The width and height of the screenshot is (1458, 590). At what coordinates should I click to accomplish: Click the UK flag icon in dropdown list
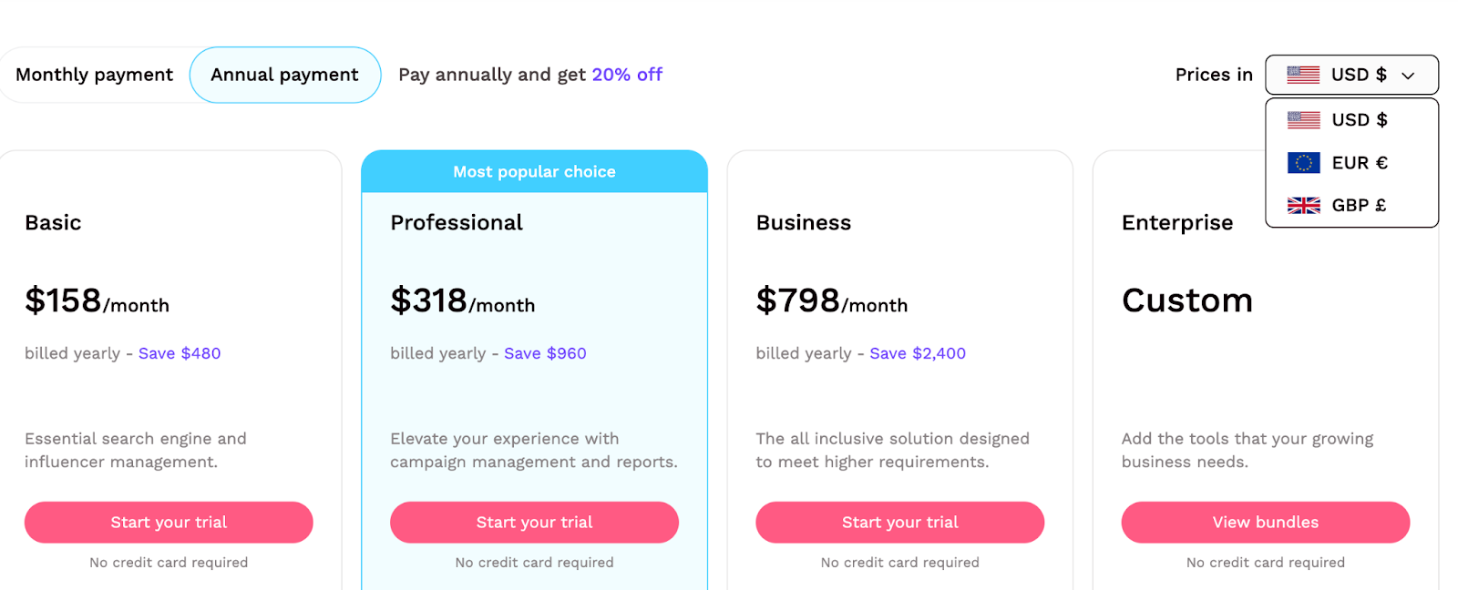pyautogui.click(x=1303, y=206)
